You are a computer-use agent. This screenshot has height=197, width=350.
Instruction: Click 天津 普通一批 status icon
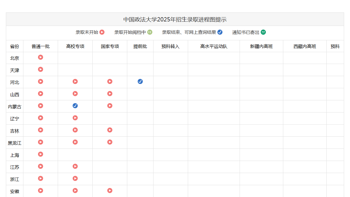(x=41, y=69)
